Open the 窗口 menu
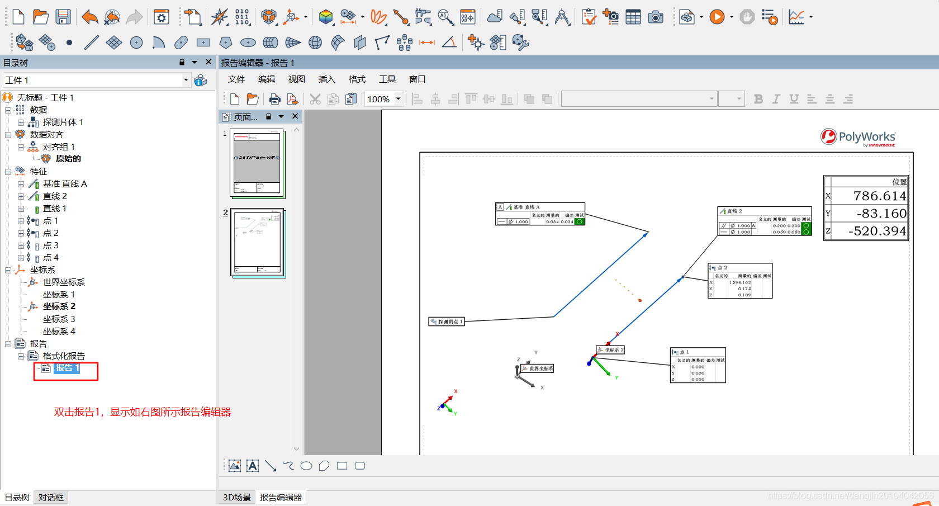Screen dimensions: 939x506 (x=418, y=79)
